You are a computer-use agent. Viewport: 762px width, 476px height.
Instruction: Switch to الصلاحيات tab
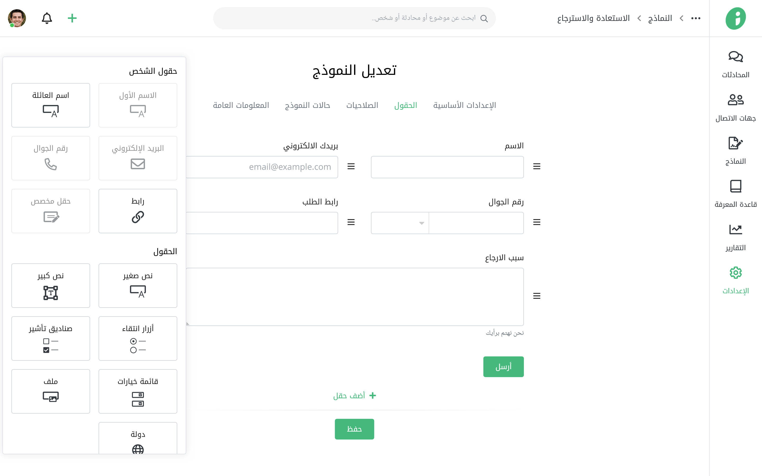pyautogui.click(x=362, y=106)
